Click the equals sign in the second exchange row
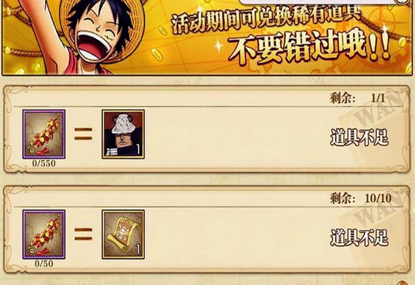This screenshot has width=415, height=285. (84, 234)
